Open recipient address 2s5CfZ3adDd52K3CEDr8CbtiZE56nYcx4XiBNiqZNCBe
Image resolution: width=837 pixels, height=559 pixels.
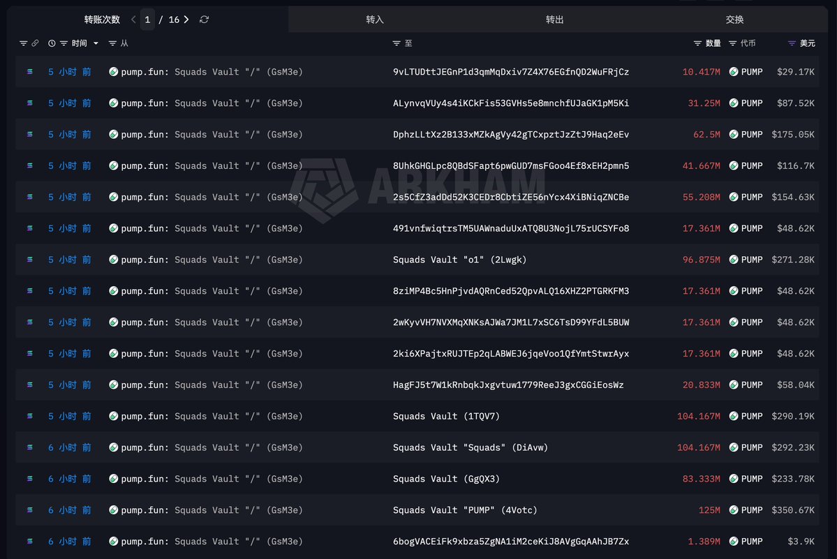[x=511, y=197]
